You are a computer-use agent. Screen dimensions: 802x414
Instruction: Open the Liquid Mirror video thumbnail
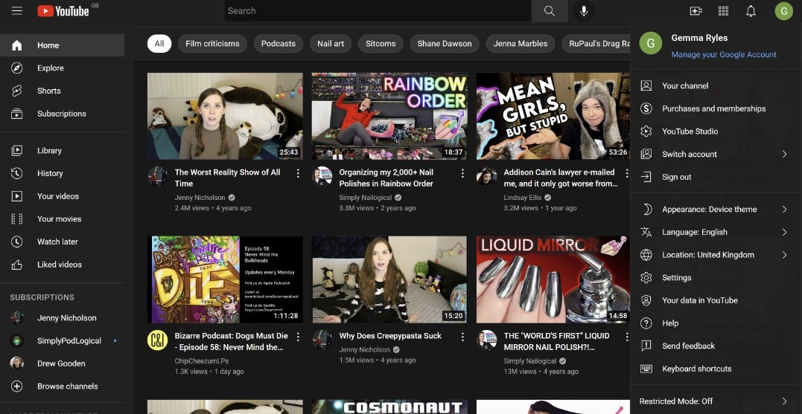(553, 279)
